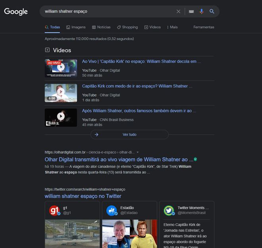Open 'Após William Shatner, outros famosos' link
Screen dimensions: 262x248
point(139,111)
